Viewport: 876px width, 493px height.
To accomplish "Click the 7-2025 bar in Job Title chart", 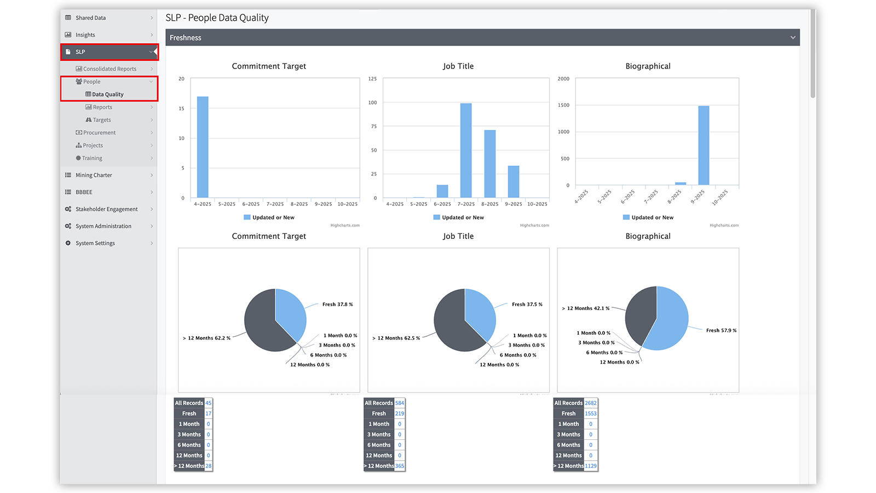I will pyautogui.click(x=466, y=150).
